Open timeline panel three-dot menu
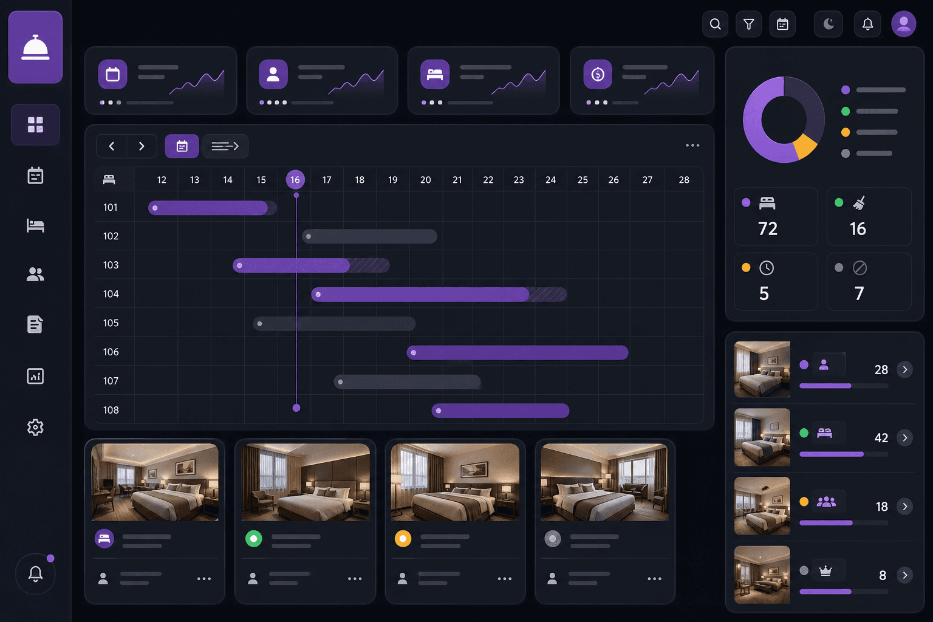 coord(692,145)
